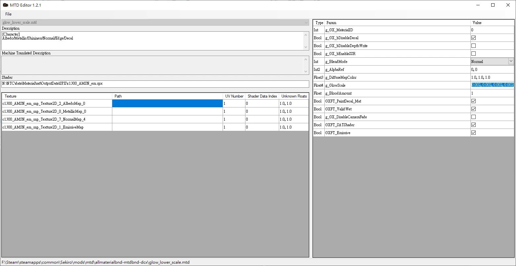516x266 pixels.
Task: Select the AlbedoMap_0 texture path cell
Action: click(x=167, y=103)
